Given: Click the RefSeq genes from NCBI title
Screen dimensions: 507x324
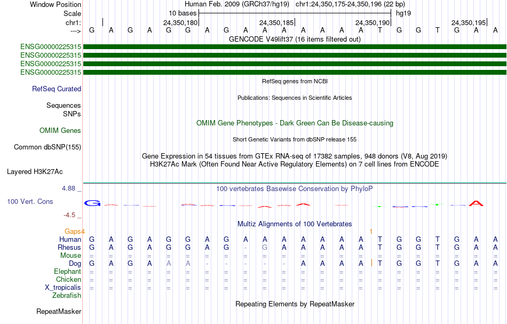Looking at the screenshot, I should 295,81.
